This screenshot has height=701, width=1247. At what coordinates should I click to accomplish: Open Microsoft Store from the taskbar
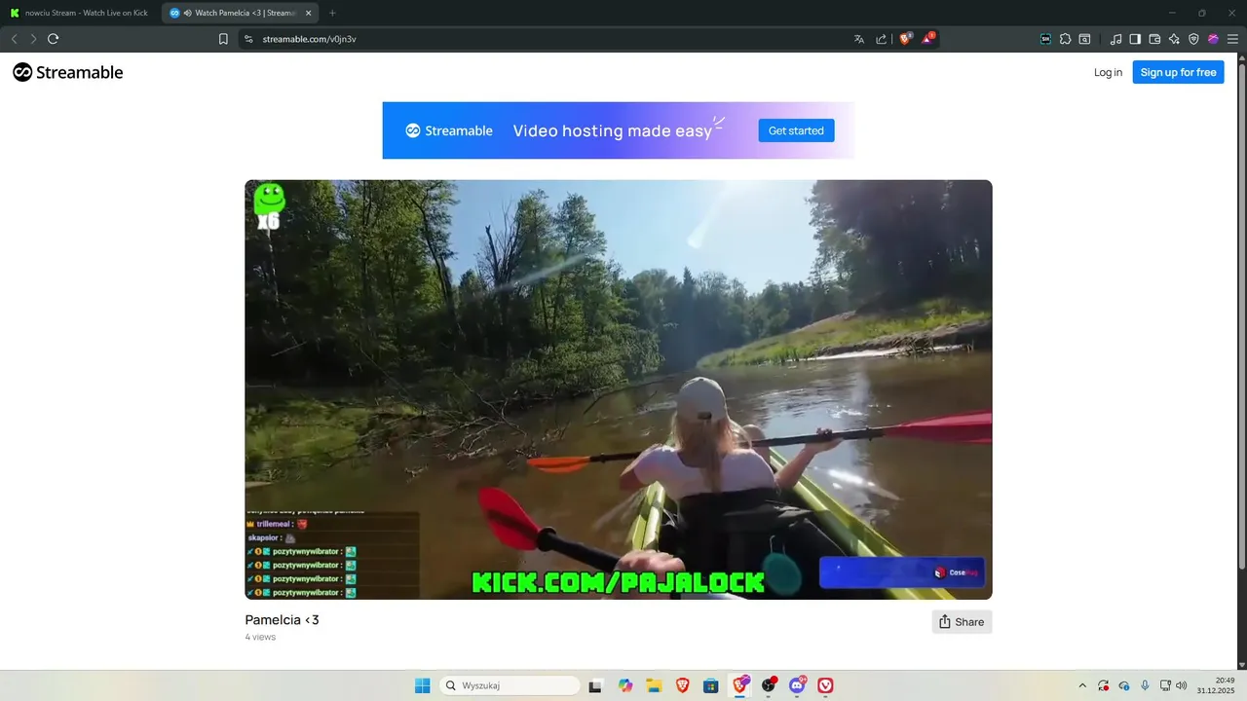[x=711, y=685]
